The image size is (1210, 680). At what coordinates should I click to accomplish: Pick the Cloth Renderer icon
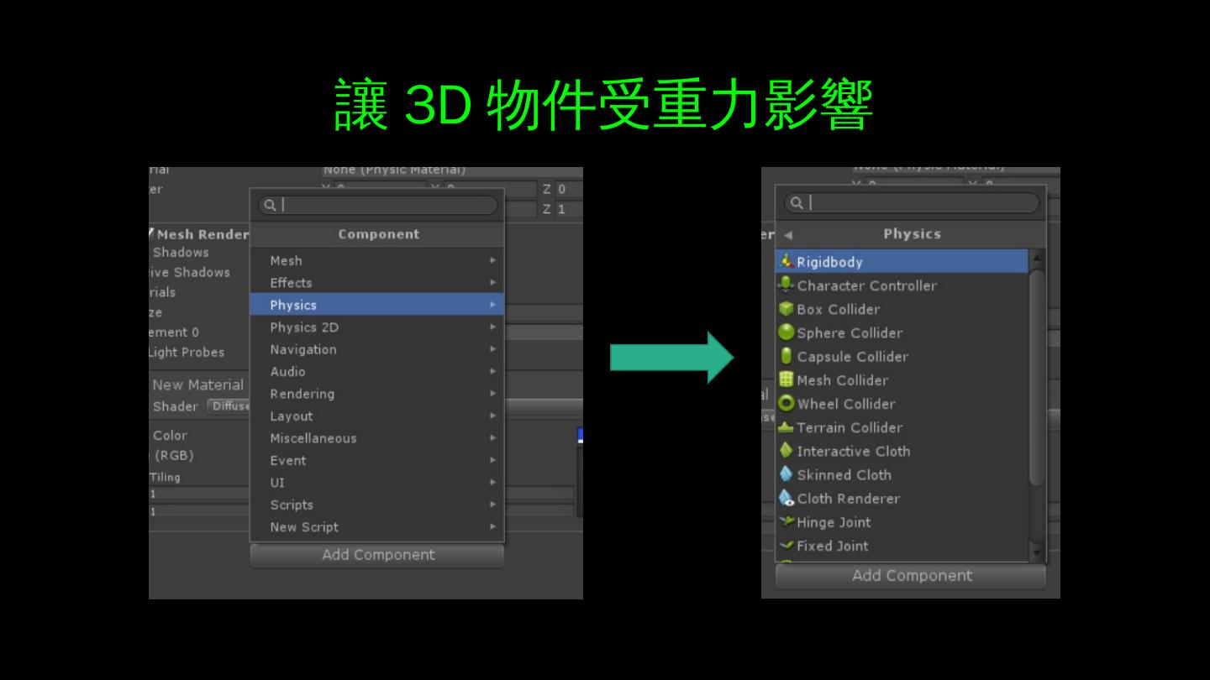(x=786, y=498)
